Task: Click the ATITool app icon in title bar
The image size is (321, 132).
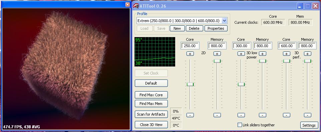Action: [136, 6]
